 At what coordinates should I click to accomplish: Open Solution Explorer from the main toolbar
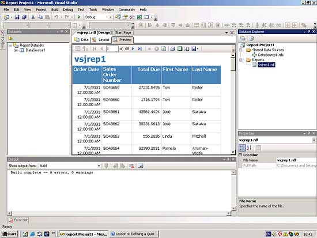point(118,17)
